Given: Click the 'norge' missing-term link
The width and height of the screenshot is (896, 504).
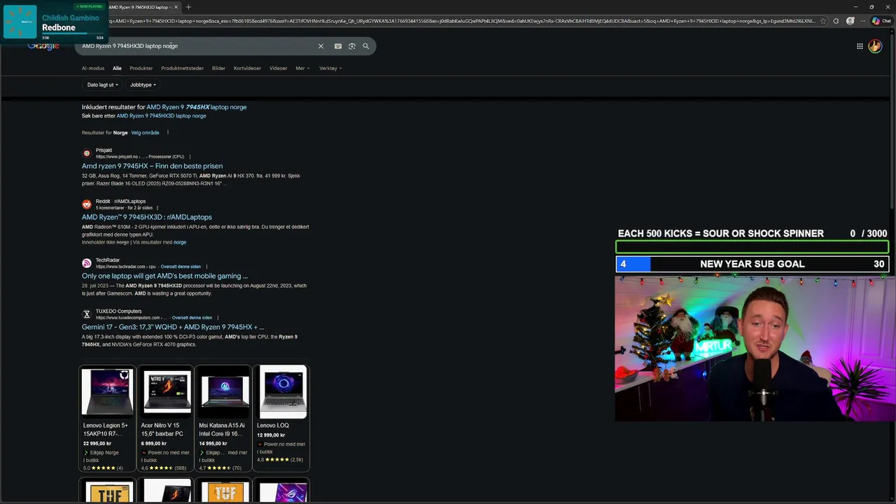Looking at the screenshot, I should pyautogui.click(x=180, y=242).
